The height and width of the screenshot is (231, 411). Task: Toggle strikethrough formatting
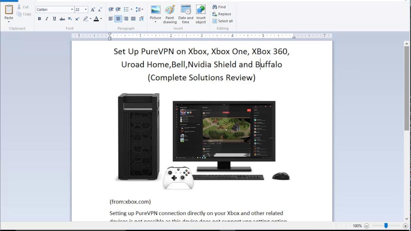point(62,19)
